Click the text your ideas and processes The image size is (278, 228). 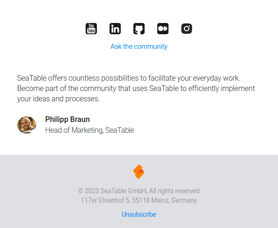59,99
